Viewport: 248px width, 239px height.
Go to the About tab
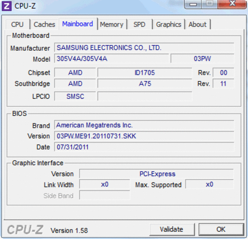[197, 24]
